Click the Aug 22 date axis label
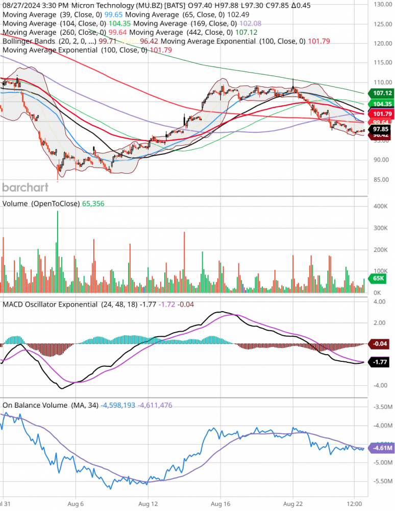Viewport: 395px width, 511px height. (x=293, y=504)
